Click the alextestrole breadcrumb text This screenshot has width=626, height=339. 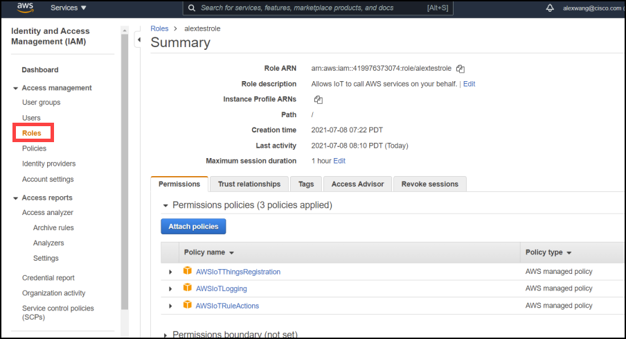tap(202, 28)
